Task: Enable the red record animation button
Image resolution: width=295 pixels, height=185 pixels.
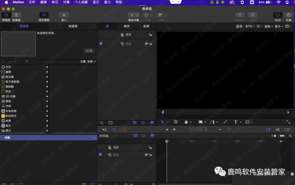Action: click(124, 129)
